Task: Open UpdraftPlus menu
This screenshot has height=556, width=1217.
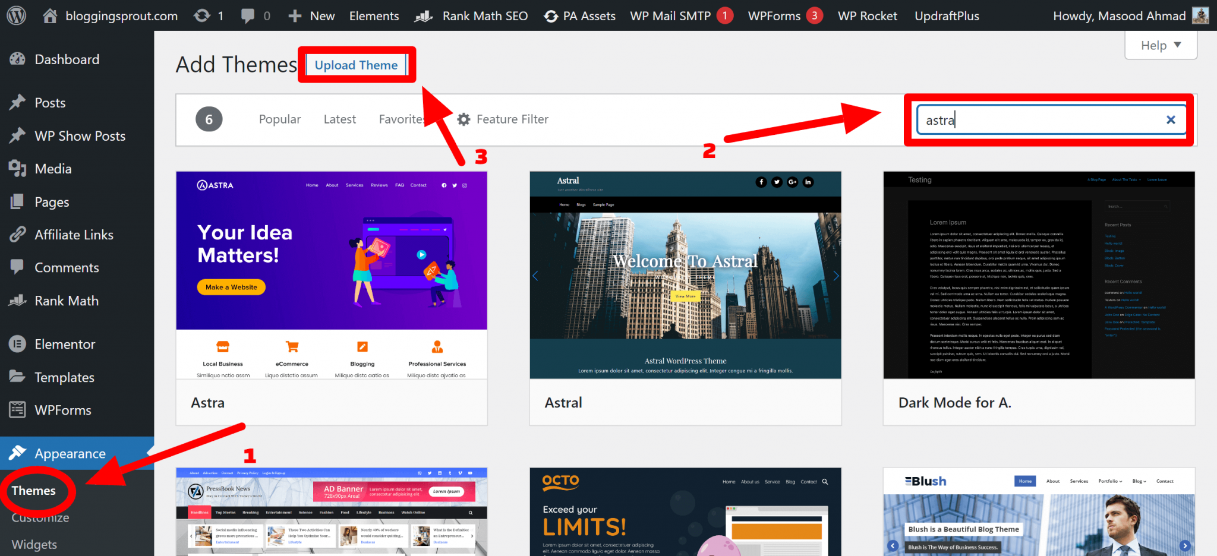Action: point(947,16)
